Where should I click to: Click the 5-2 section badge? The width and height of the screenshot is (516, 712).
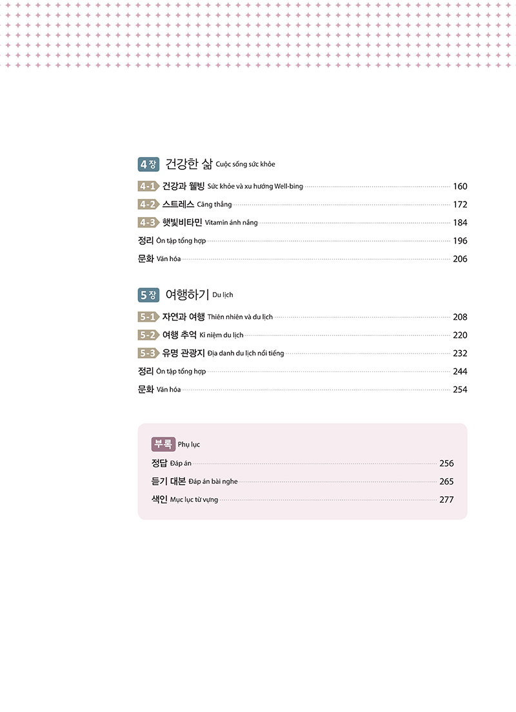(x=148, y=335)
